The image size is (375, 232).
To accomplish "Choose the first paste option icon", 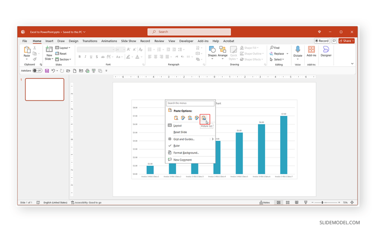I will [x=176, y=118].
